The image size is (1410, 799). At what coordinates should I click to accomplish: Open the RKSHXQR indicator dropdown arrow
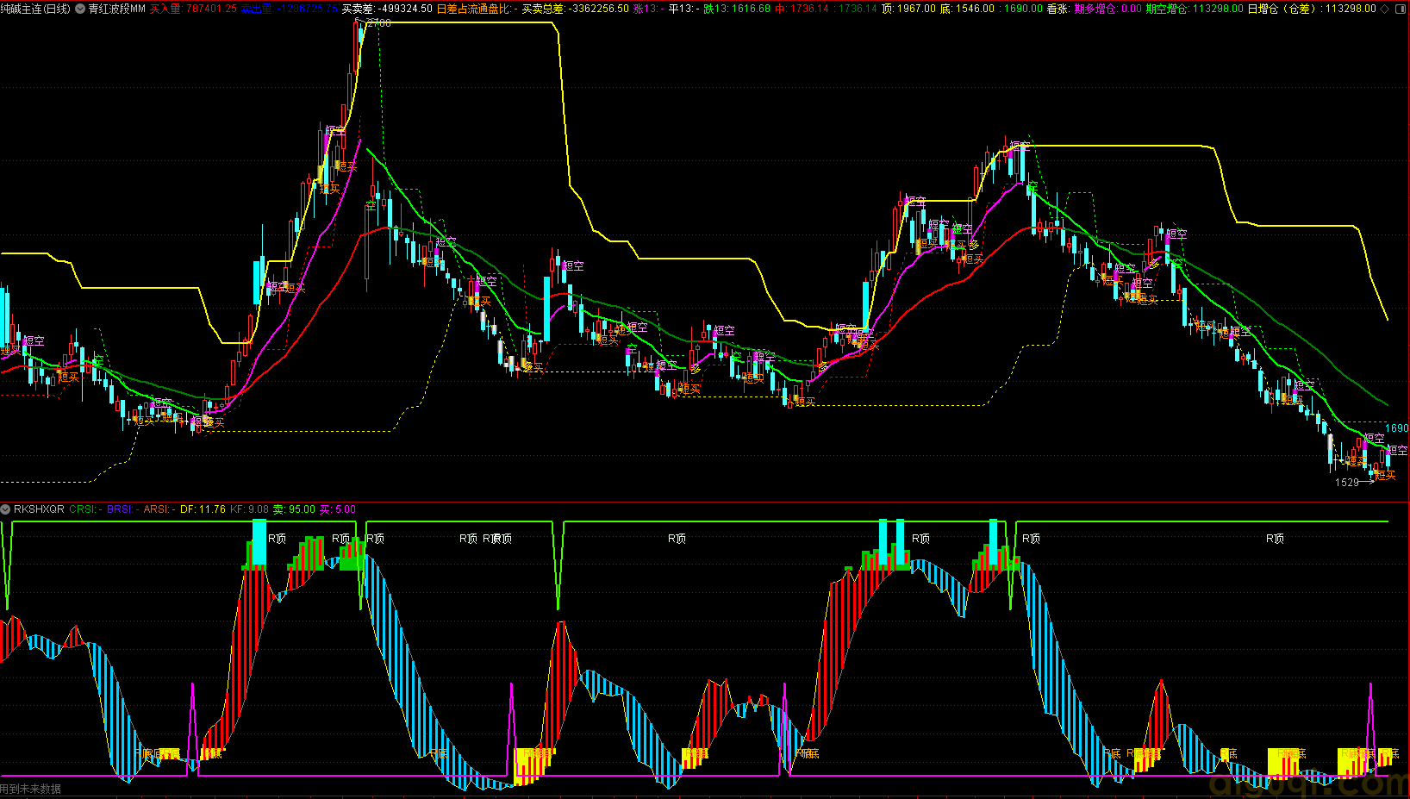[6, 509]
